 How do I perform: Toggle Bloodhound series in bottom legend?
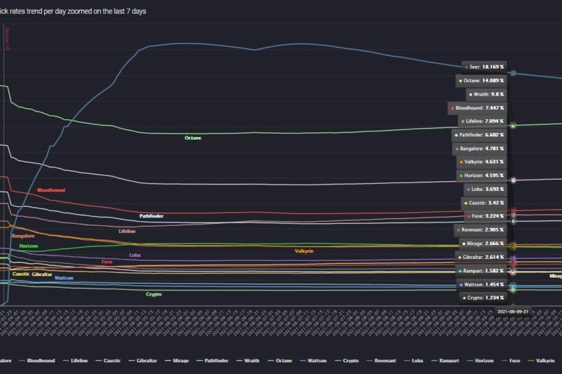[37, 361]
